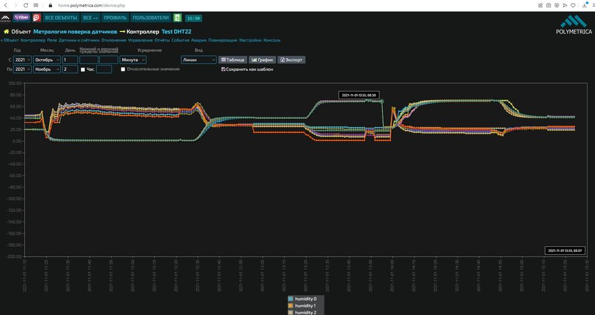
Task: Click the humidity 0 legend color swatch
Action: [291, 299]
